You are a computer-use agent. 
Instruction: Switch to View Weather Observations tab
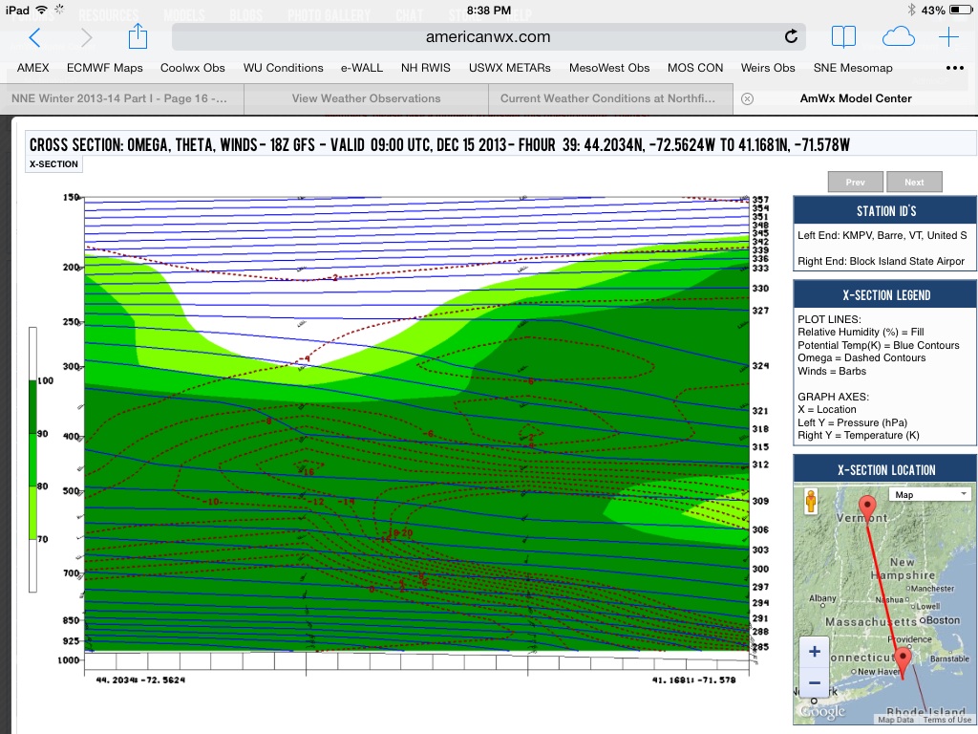click(366, 98)
